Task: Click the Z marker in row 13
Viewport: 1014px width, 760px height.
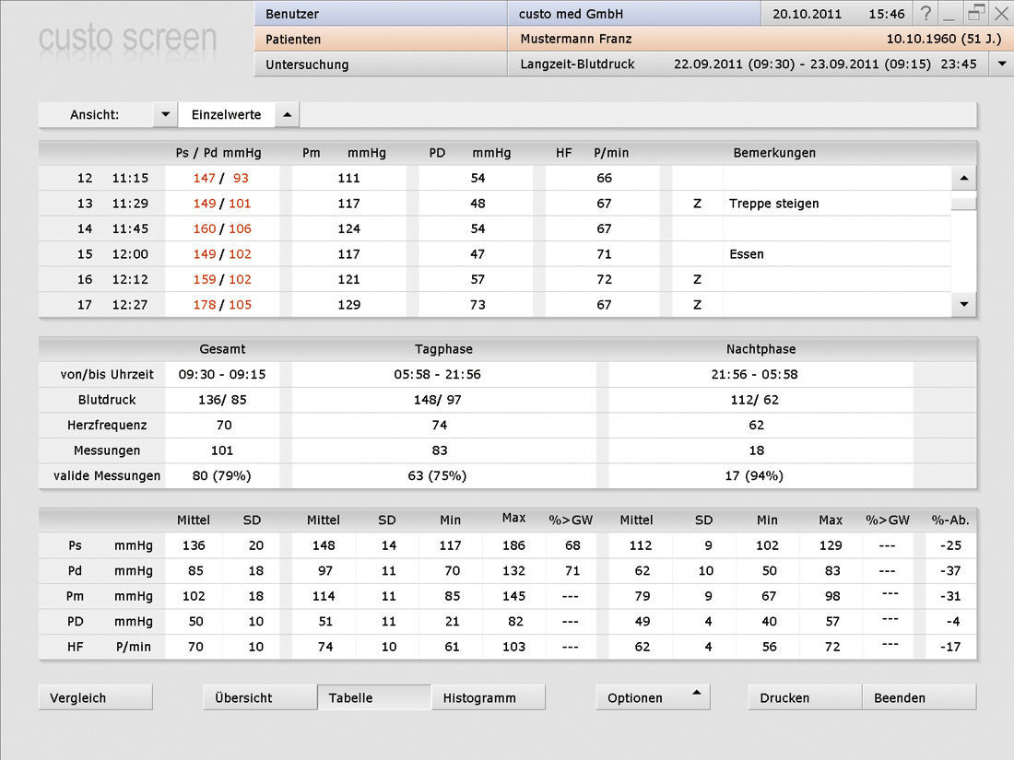Action: point(697,204)
